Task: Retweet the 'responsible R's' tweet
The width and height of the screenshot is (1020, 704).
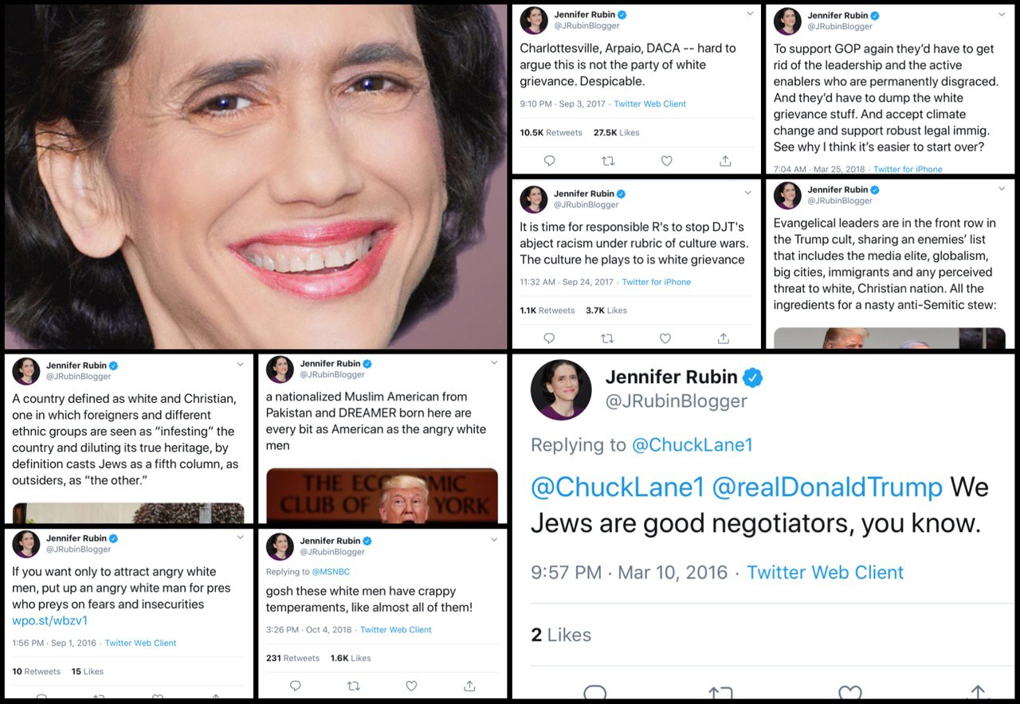Action: pos(606,338)
